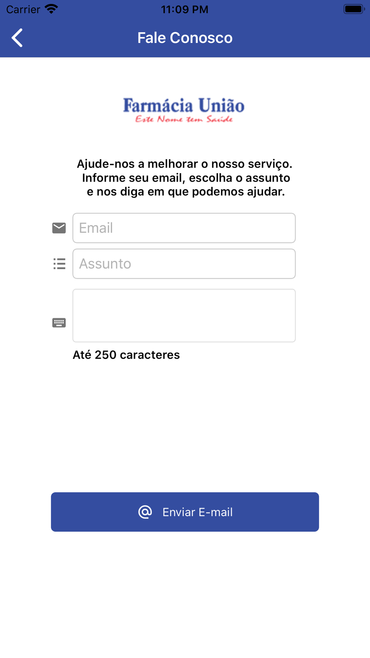Click the envelope icon beside Email

pos(59,228)
